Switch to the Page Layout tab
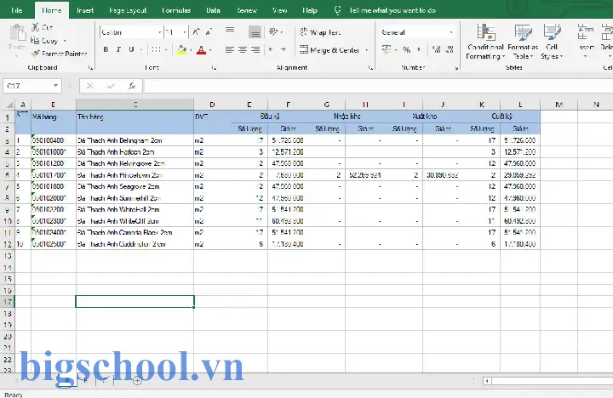613x398 pixels. (x=128, y=10)
